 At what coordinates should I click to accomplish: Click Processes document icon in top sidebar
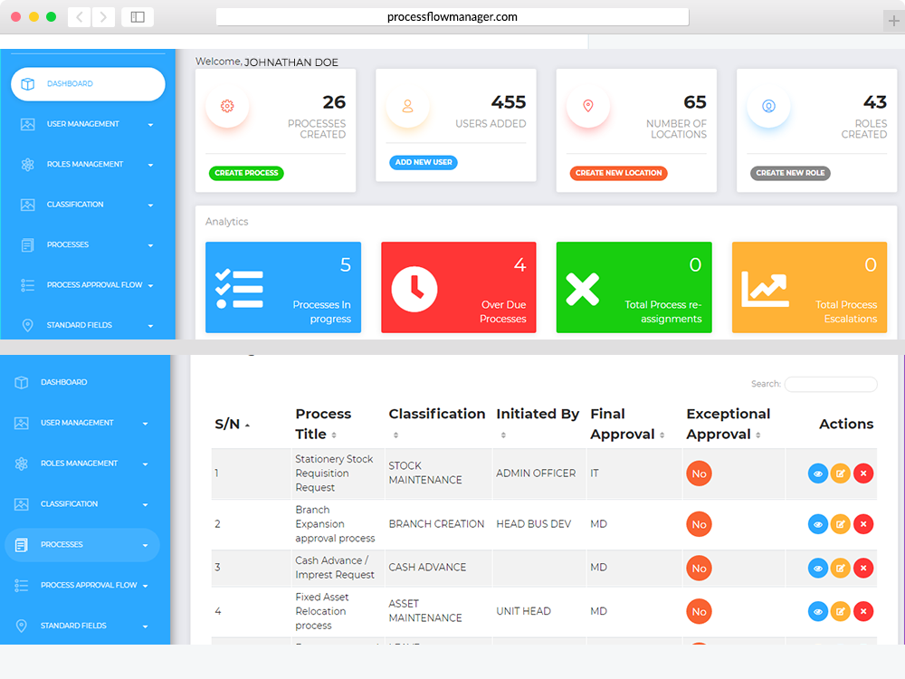28,244
